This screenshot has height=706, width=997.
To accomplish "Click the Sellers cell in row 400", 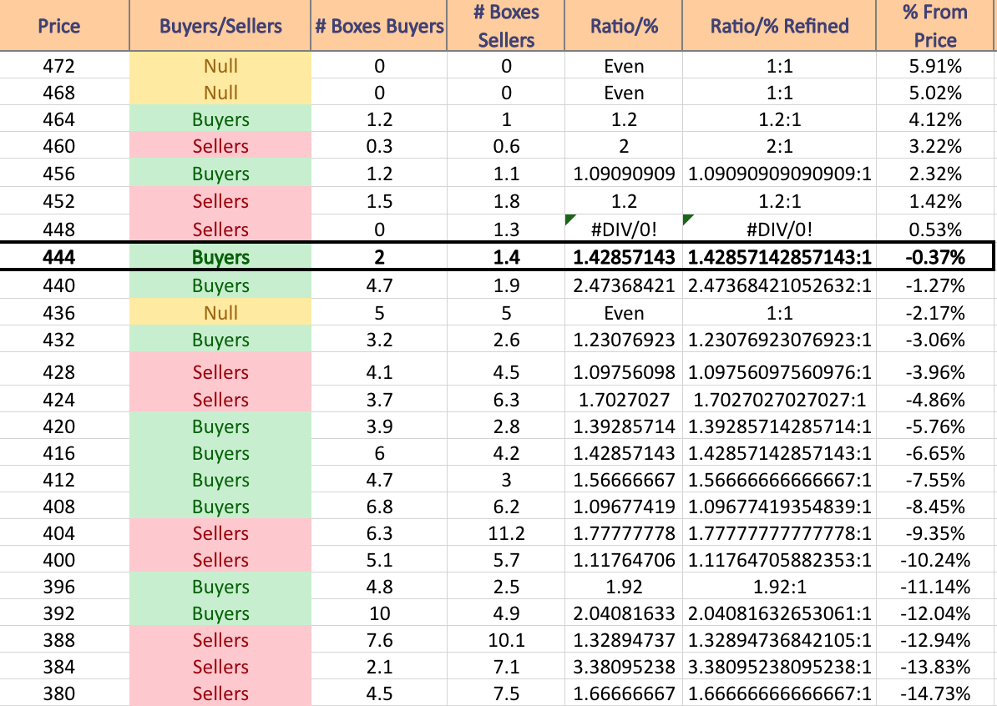I will click(x=220, y=559).
